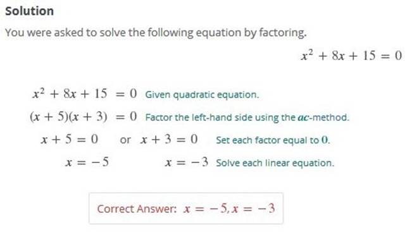The image size is (412, 232).
Task: Click x = −3 inside the answer box
Action: point(254,209)
